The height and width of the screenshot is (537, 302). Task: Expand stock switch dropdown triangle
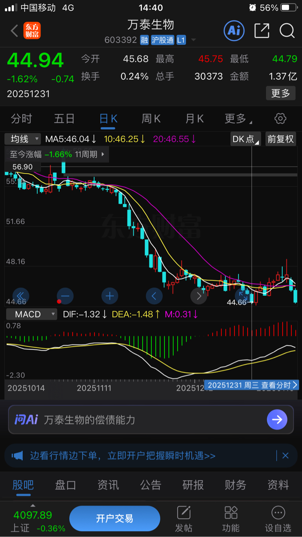(x=193, y=40)
